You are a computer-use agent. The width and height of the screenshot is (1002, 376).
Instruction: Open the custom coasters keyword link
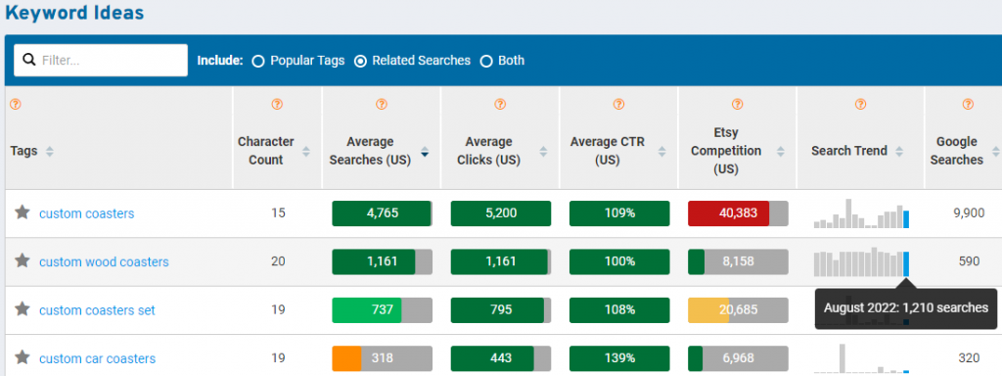coord(87,213)
